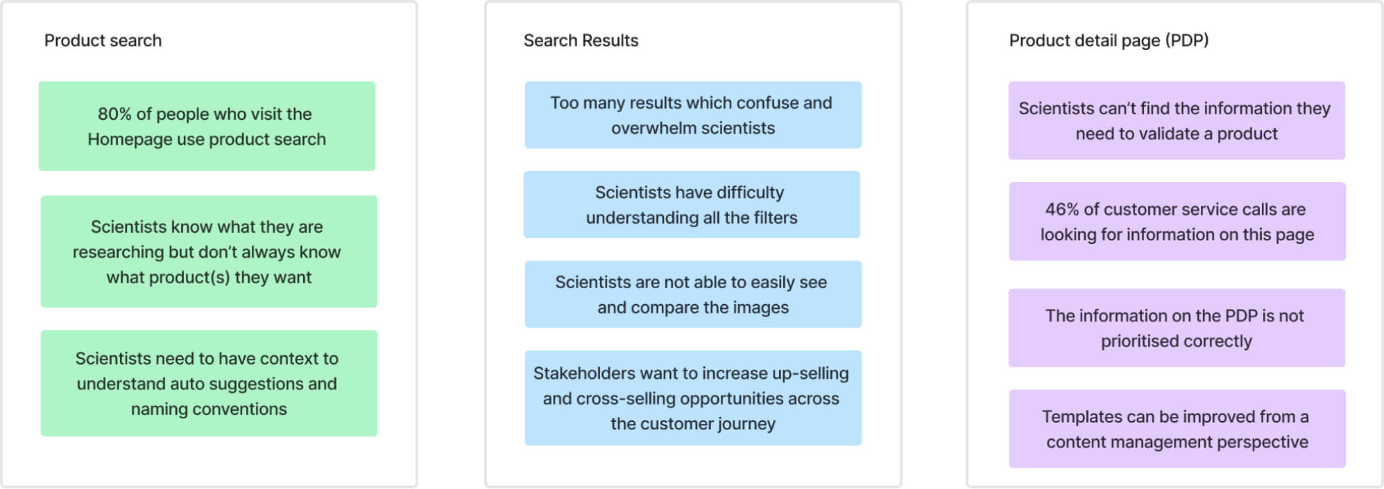The height and width of the screenshot is (489, 1384).
Task: Click the text 'Homepage use product search'
Action: (207, 139)
